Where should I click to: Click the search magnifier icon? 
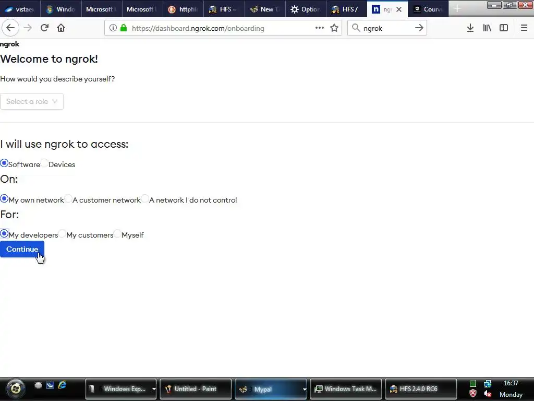pyautogui.click(x=356, y=28)
